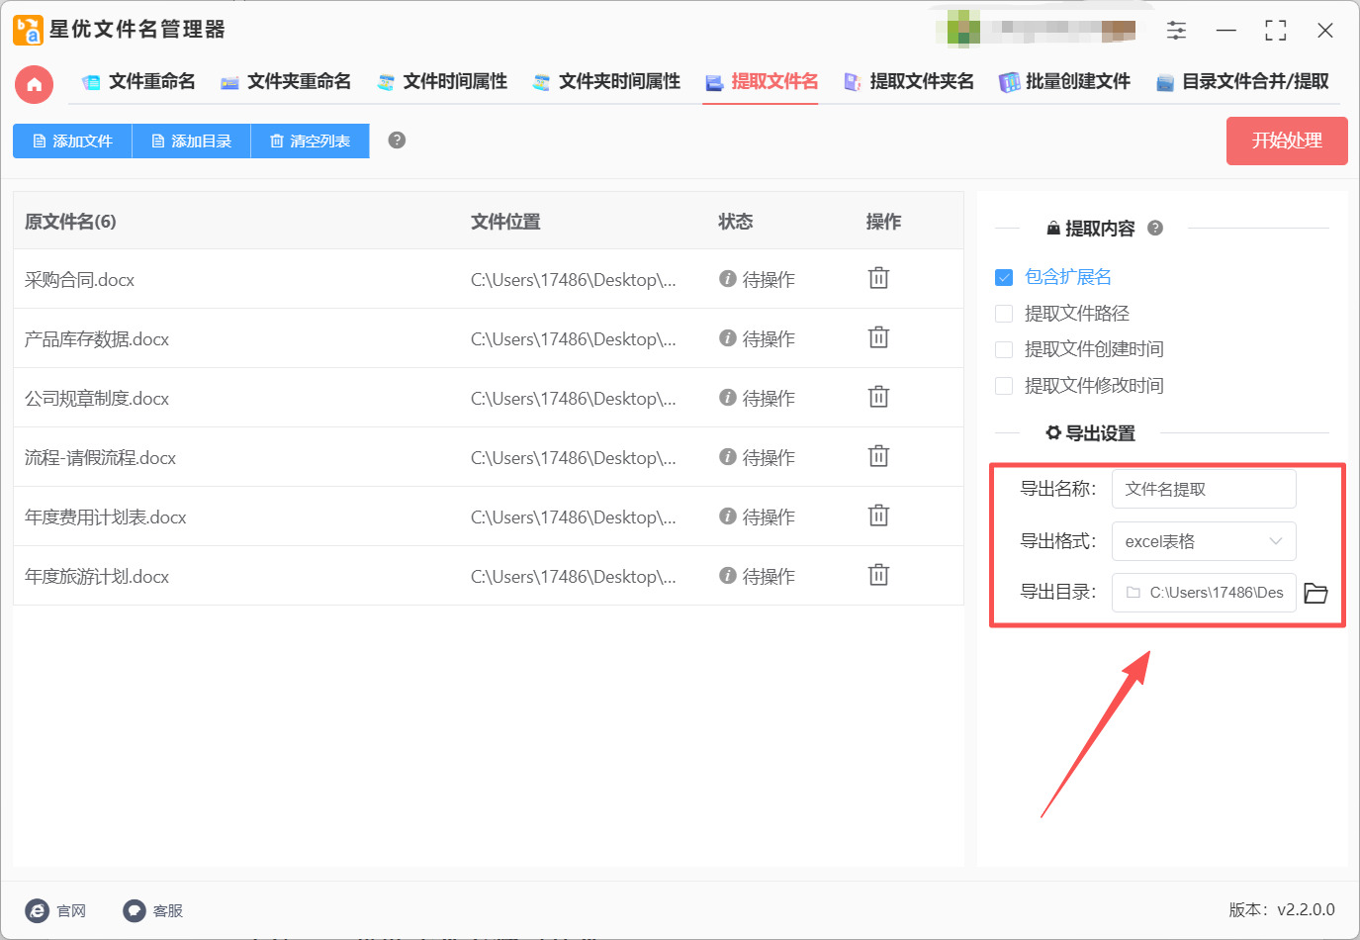Go to the 提取文件夹名 tab
The height and width of the screenshot is (940, 1360).
[x=909, y=81]
